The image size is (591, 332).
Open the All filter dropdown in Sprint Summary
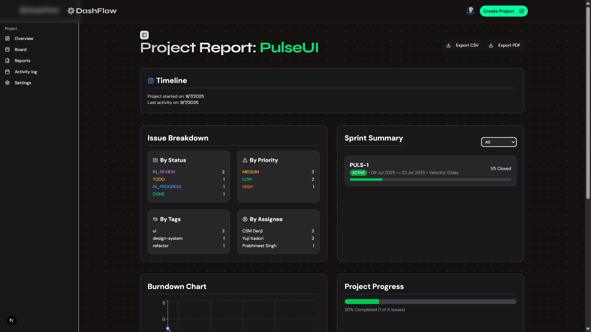point(499,142)
